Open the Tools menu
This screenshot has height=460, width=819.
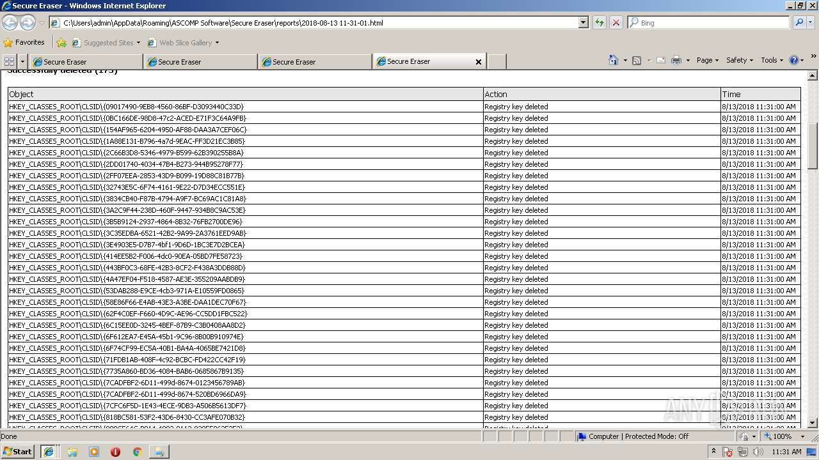772,60
